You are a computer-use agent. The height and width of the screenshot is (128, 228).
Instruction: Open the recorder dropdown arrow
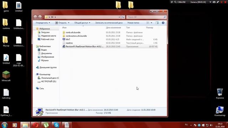pyautogui.click(x=210, y=2)
